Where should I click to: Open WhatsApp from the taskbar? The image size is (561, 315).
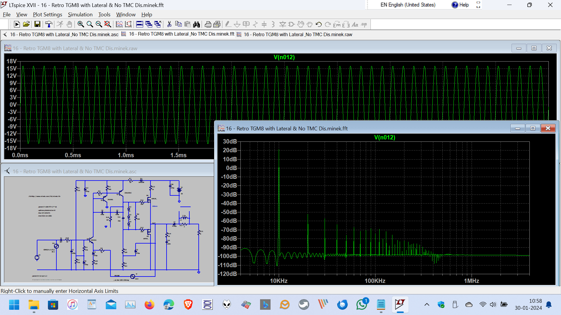362,305
